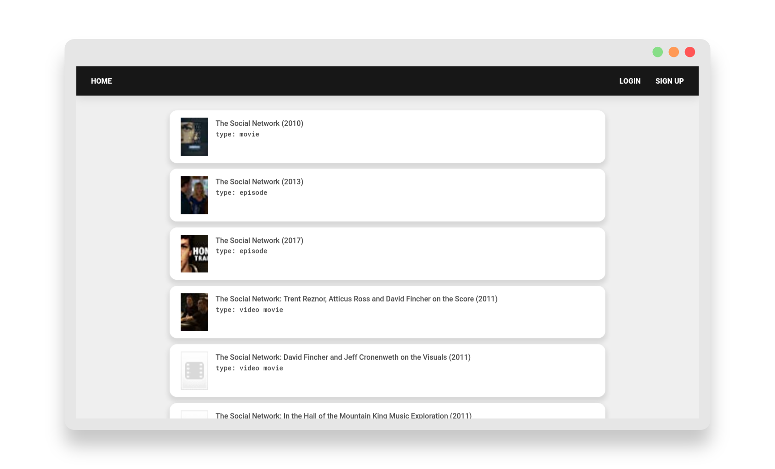Open the Mountain King Music Exploration title
This screenshot has width=775, height=469.
343,415
